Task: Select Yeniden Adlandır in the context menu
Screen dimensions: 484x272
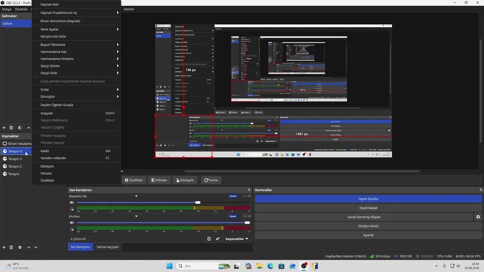Action: 76,158
